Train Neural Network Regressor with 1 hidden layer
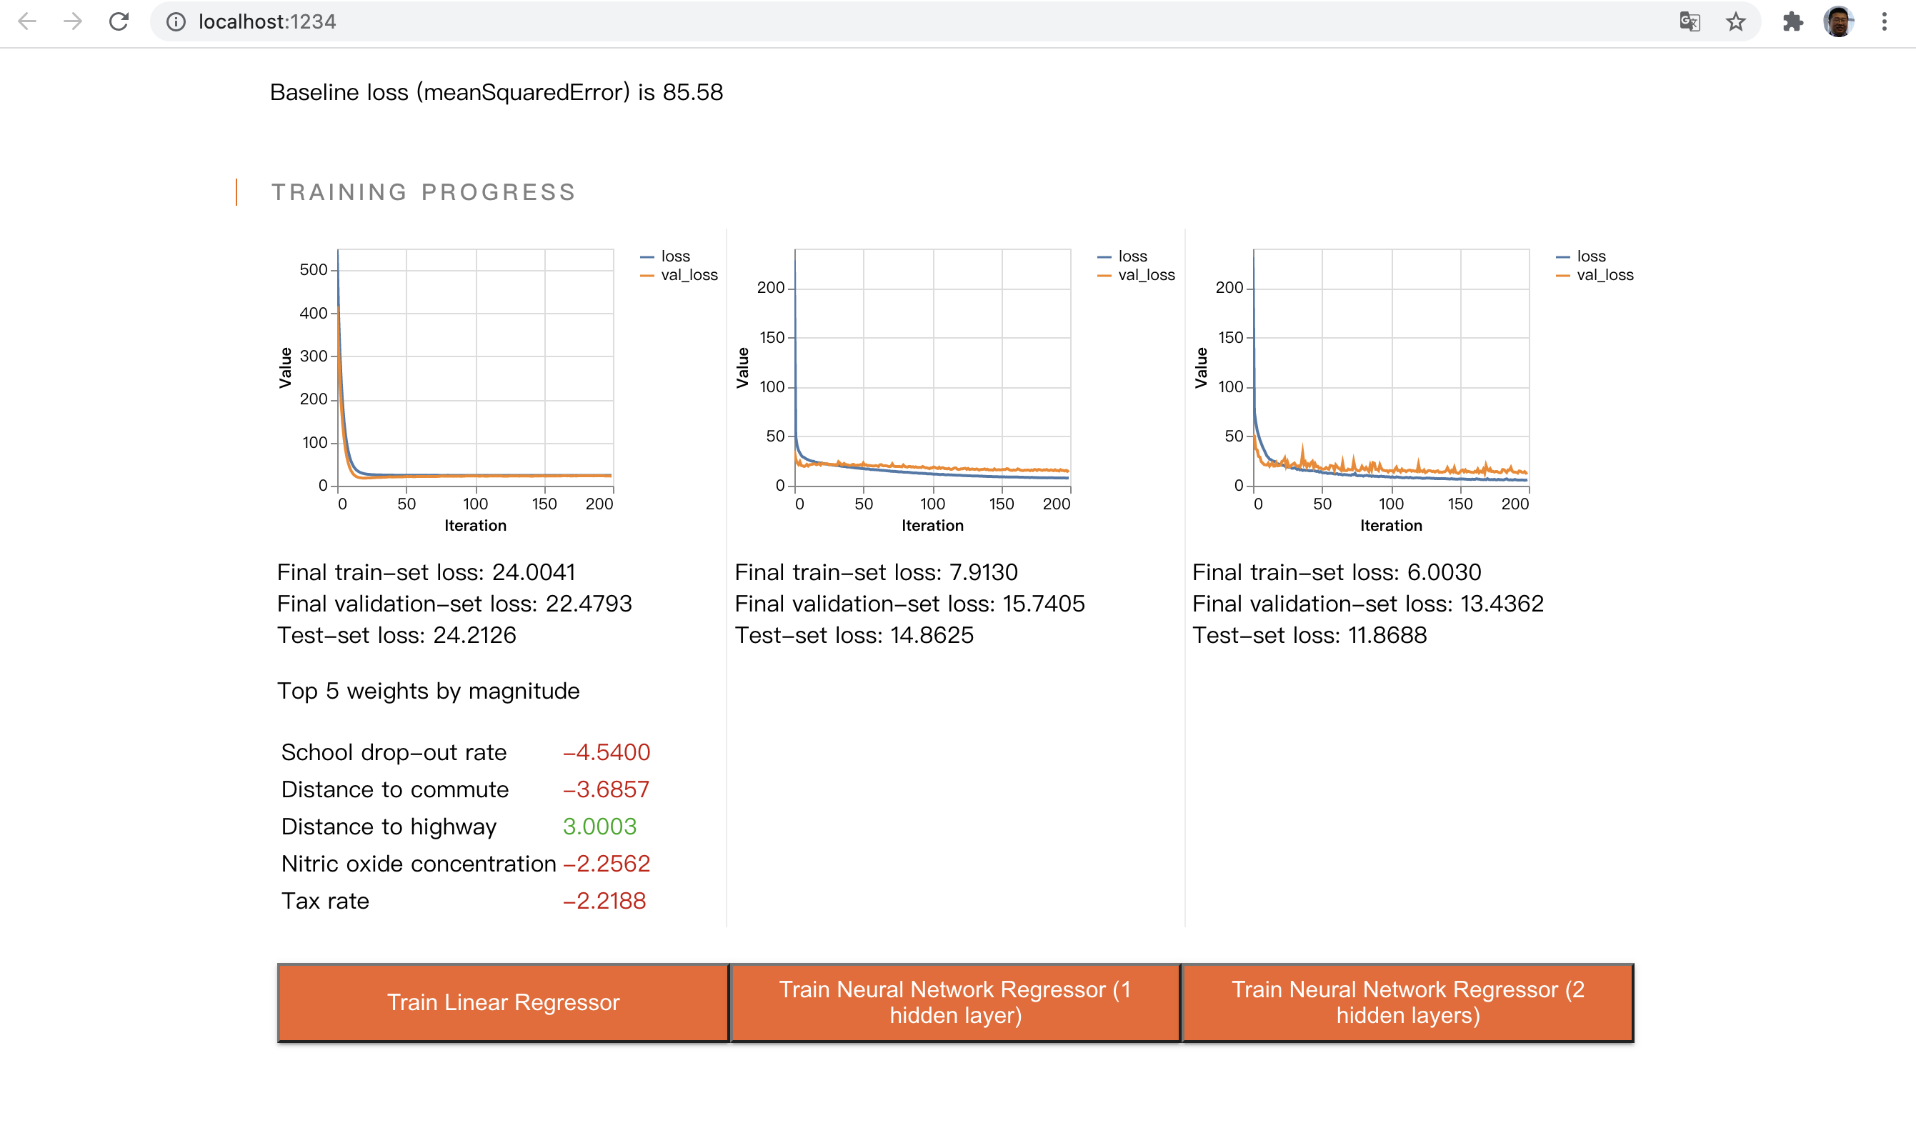Viewport: 1916px width, 1123px height. pyautogui.click(x=955, y=1002)
